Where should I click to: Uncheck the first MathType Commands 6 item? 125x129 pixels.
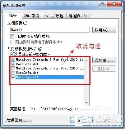click(x=13, y=60)
